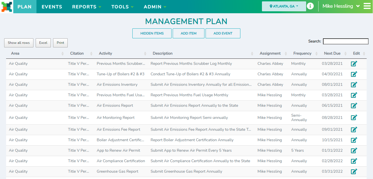373x179 pixels.
Task: Click the ADD ITEM button
Action: (x=189, y=33)
